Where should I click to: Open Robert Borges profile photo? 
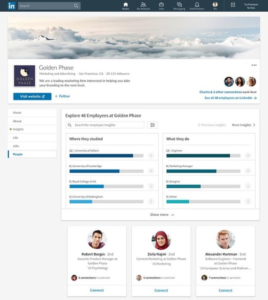click(97, 240)
